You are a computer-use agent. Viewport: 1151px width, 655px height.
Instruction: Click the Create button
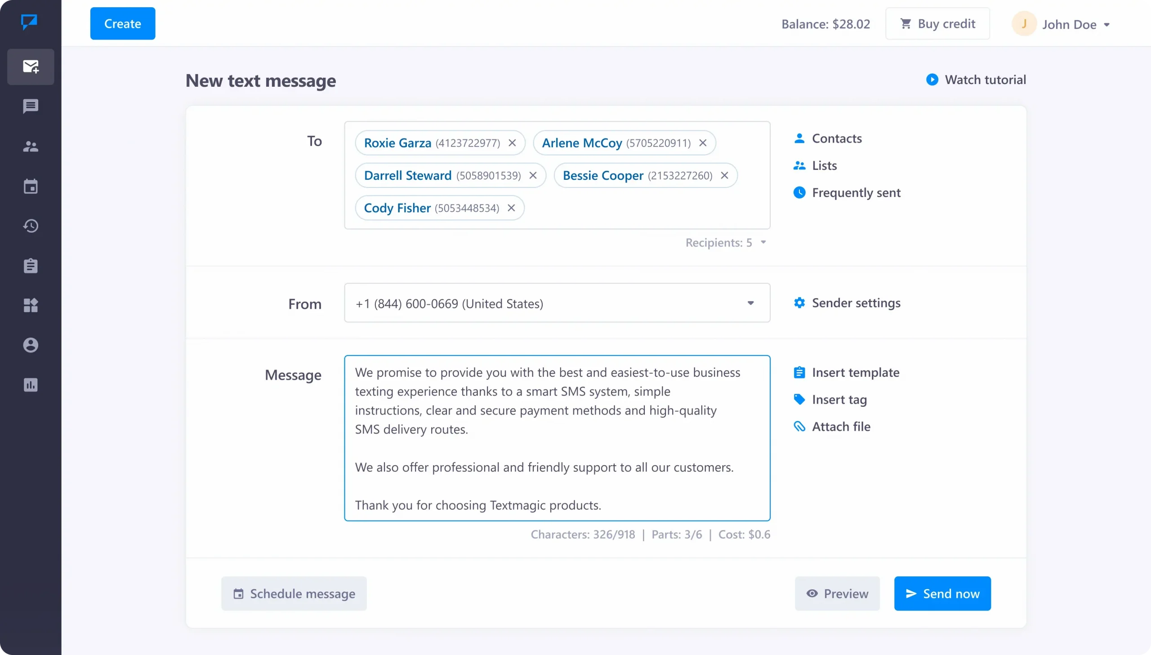click(122, 23)
